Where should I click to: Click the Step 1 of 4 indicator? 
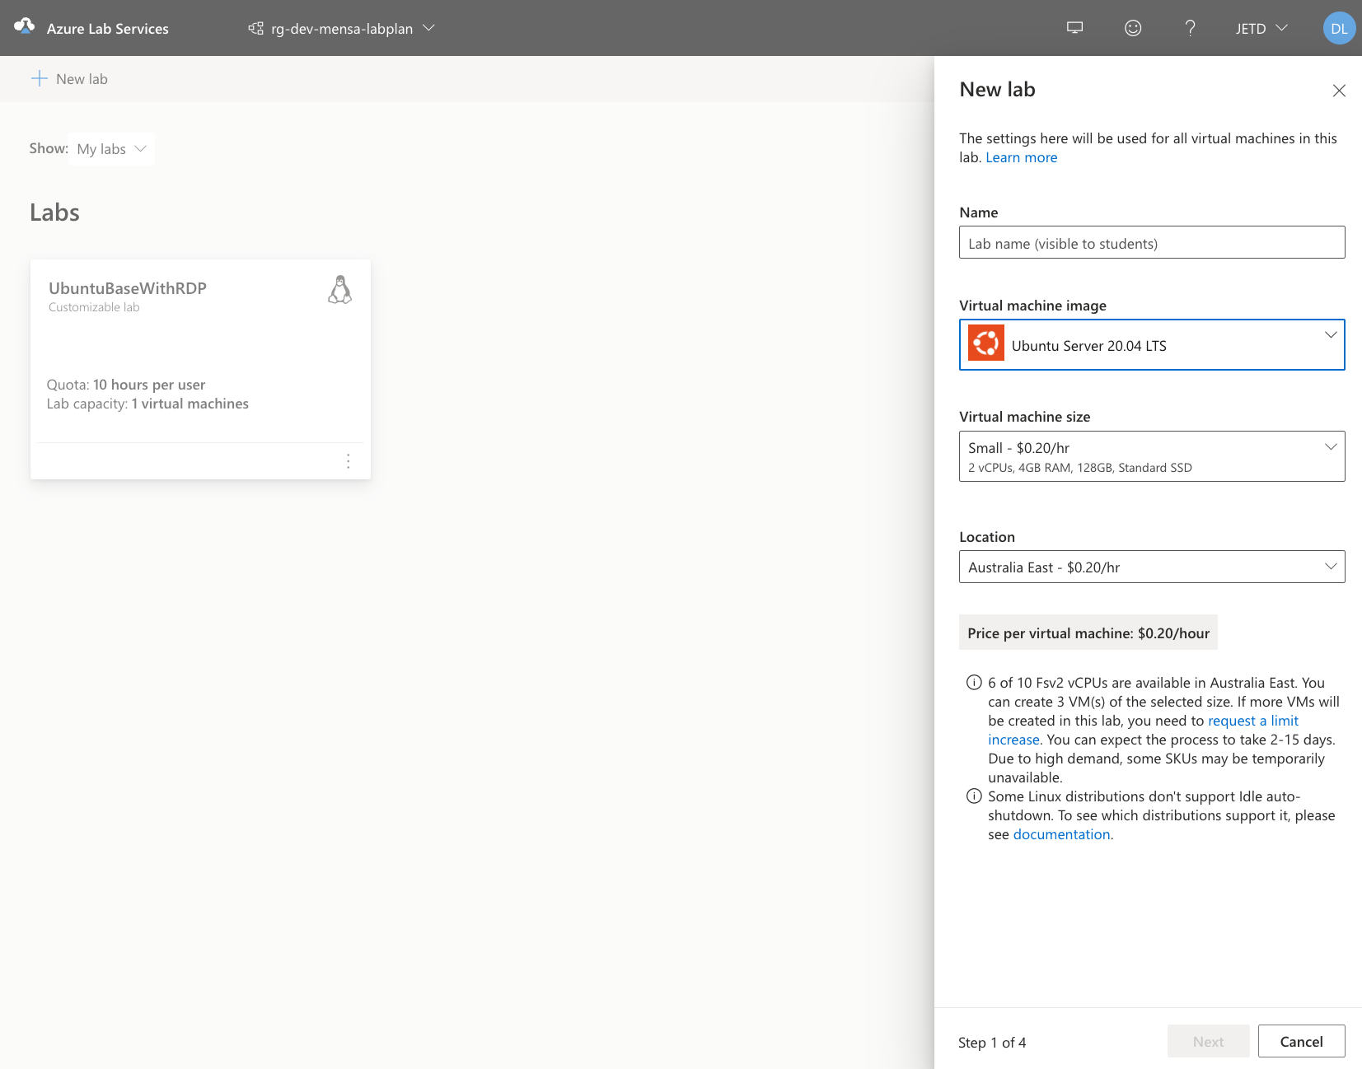click(x=992, y=1043)
